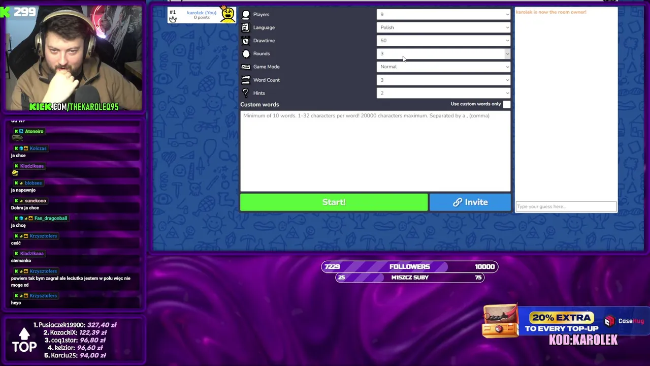Viewport: 650px width, 366px height.
Task: Click the TOP arrow icon
Action: 24,333
